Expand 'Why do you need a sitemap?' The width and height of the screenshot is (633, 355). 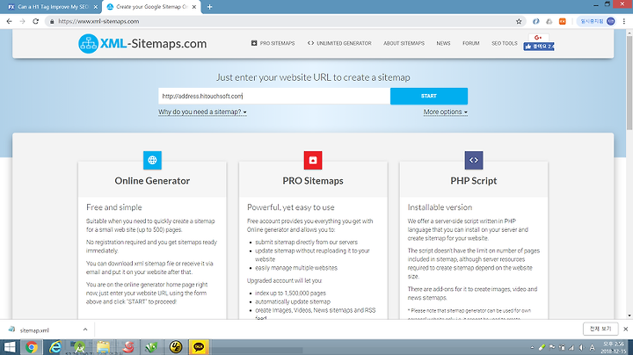202,112
